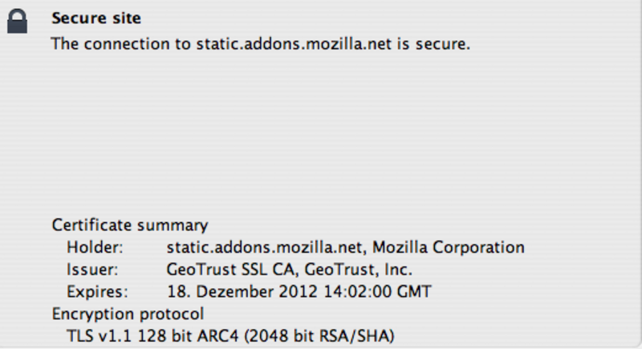Click GeoTrust, Inc. in the issuer row
The image size is (642, 349).
pyautogui.click(x=358, y=270)
